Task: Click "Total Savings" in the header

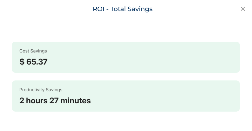Action: pyautogui.click(x=132, y=9)
